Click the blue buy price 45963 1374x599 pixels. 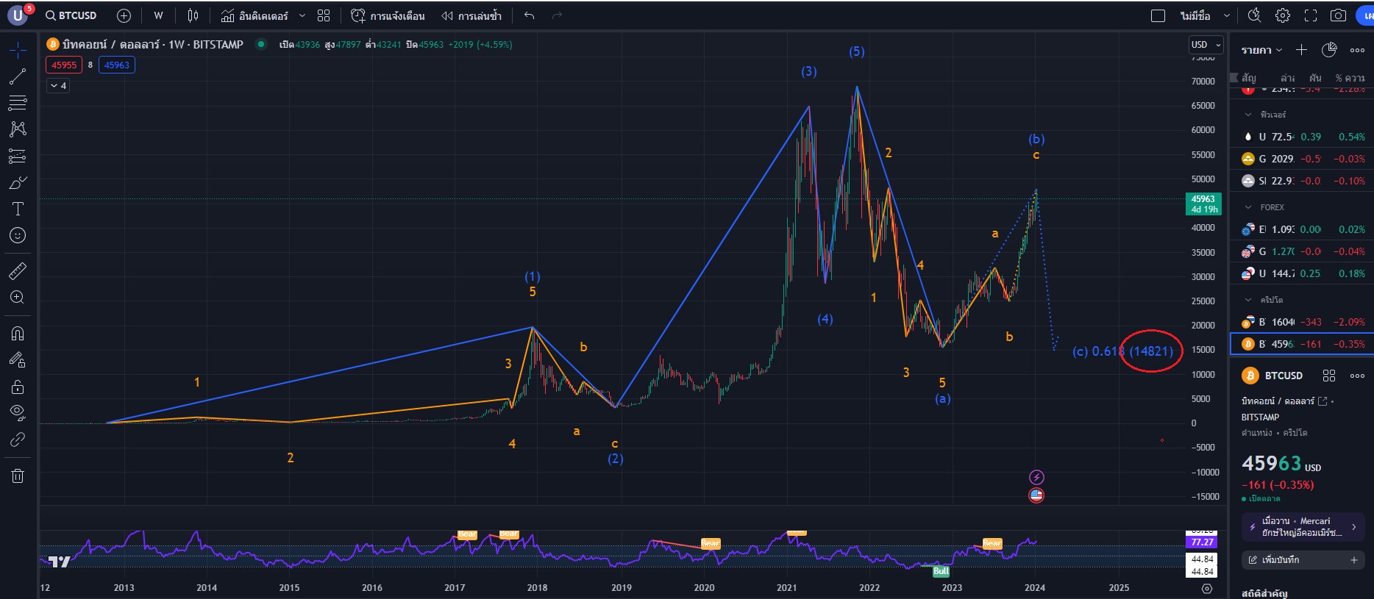point(116,65)
